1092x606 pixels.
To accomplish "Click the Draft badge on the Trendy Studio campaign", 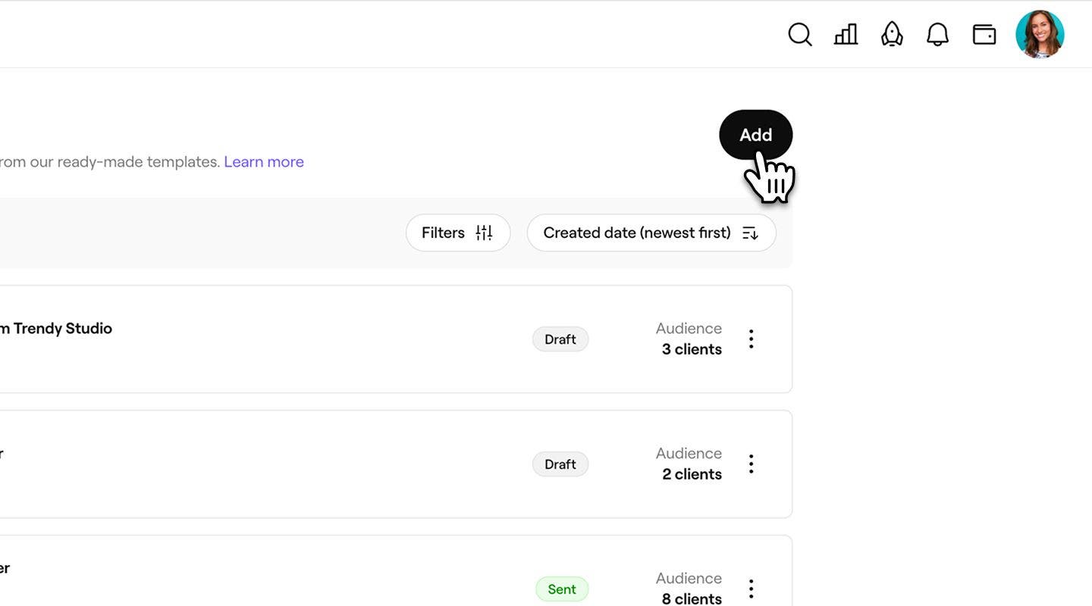I will tap(560, 339).
